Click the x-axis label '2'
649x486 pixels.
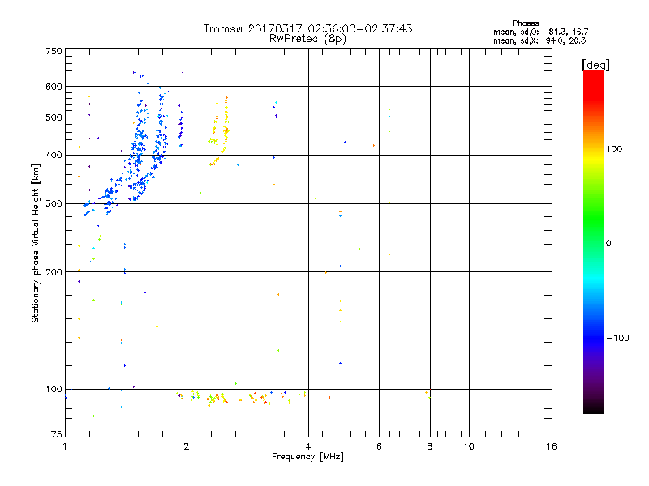pos(187,446)
